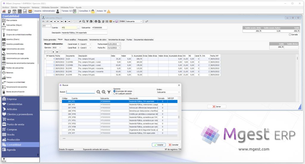Open filter funnel in Subcuentas toolbar
Screen dimensions: 305x164
click(87, 21)
